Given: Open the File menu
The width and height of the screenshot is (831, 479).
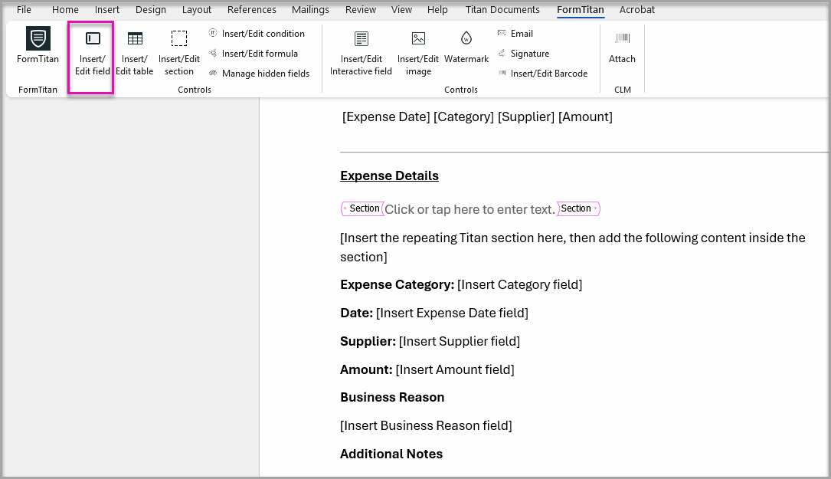Looking at the screenshot, I should click(x=24, y=9).
